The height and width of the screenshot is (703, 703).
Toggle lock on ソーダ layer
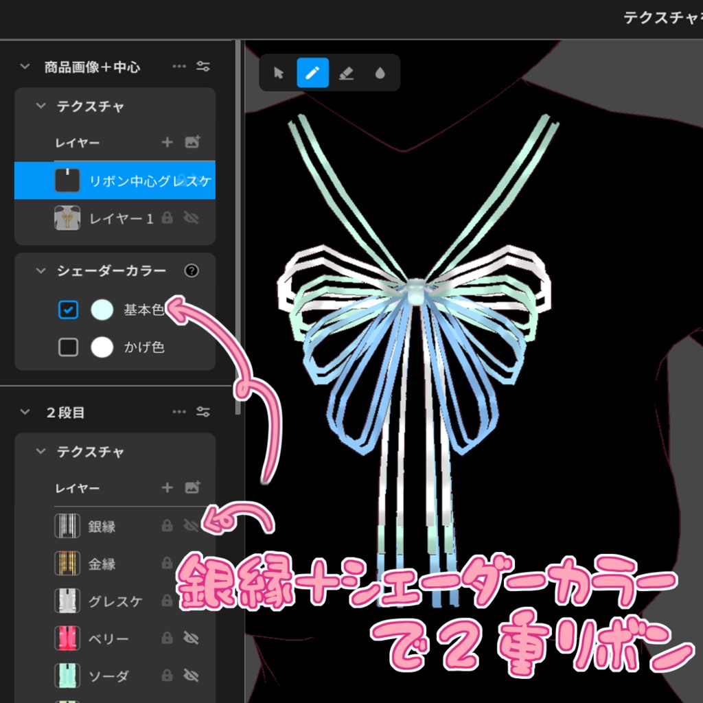168,676
